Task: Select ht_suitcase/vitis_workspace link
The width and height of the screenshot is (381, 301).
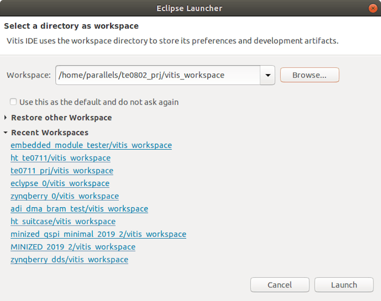Action: tap(63, 221)
